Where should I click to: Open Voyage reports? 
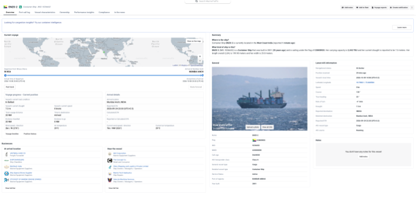coord(379,8)
